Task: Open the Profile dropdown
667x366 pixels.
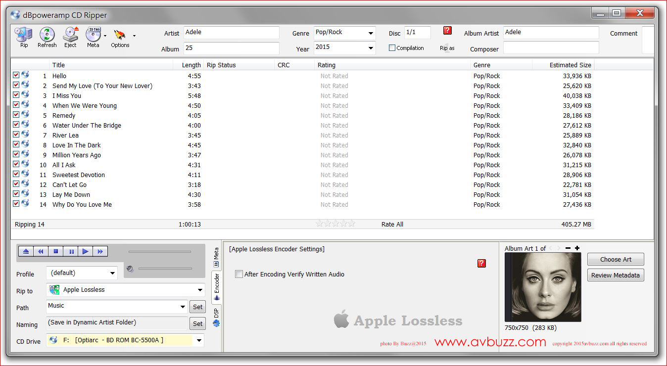Action: point(112,273)
